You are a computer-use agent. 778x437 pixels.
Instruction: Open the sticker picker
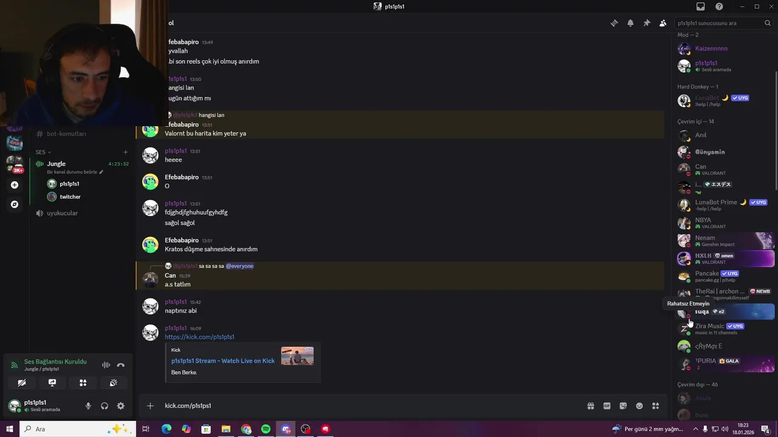623,406
